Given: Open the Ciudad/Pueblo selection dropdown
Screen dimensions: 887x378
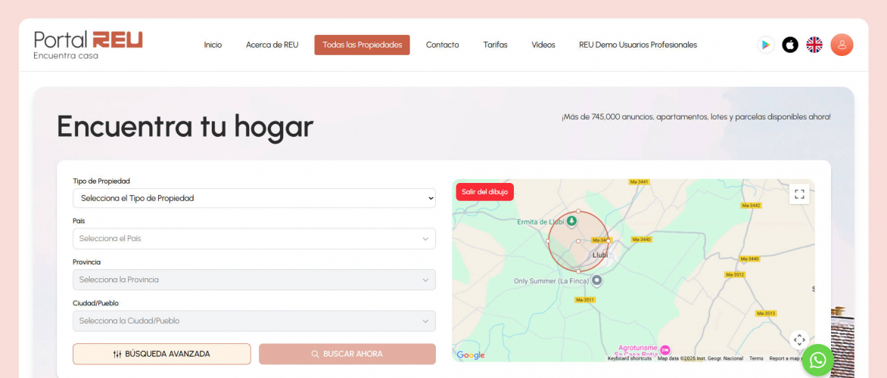Looking at the screenshot, I should tap(254, 321).
